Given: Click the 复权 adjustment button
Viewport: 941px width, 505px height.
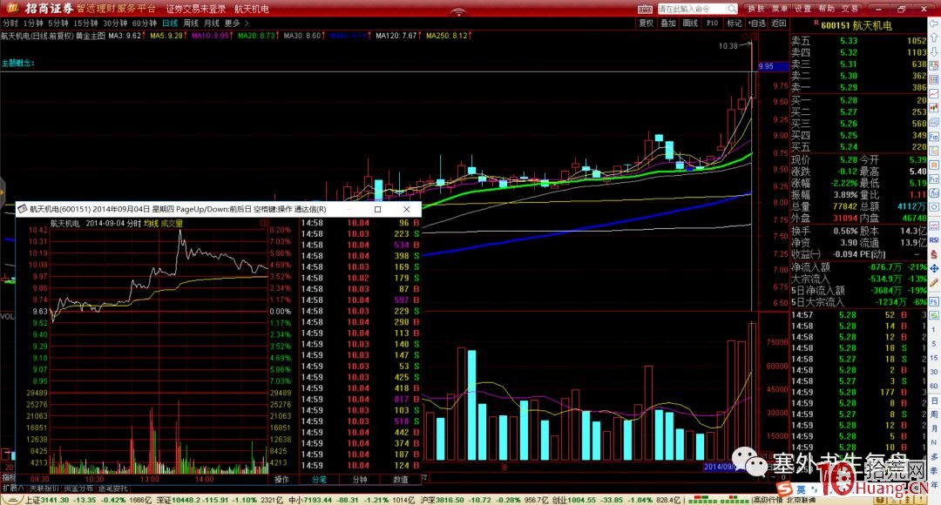Looking at the screenshot, I should pyautogui.click(x=646, y=24).
